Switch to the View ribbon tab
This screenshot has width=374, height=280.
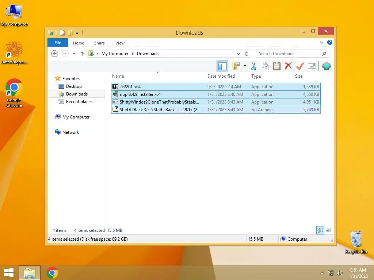click(120, 43)
